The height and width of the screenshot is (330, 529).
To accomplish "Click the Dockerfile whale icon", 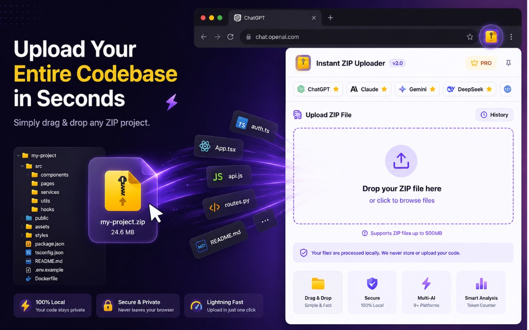I will [29, 278].
